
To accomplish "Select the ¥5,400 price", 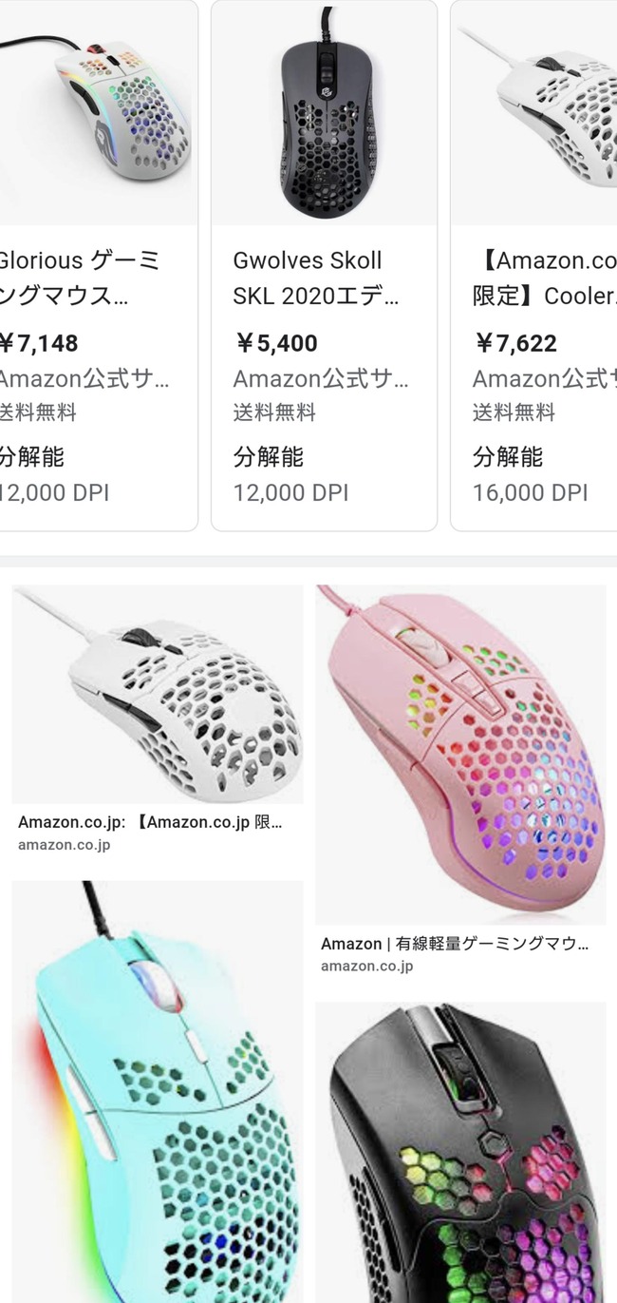I will coord(275,343).
